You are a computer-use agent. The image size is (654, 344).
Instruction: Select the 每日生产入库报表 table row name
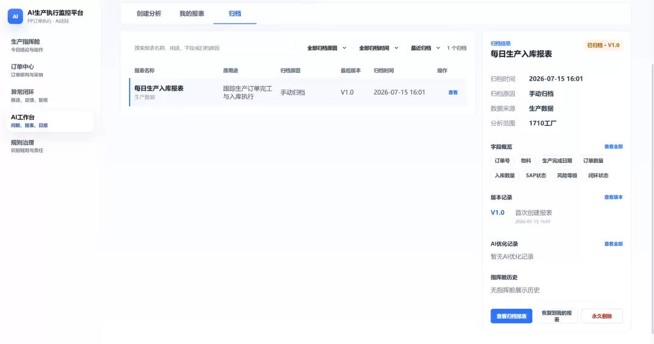pyautogui.click(x=159, y=88)
